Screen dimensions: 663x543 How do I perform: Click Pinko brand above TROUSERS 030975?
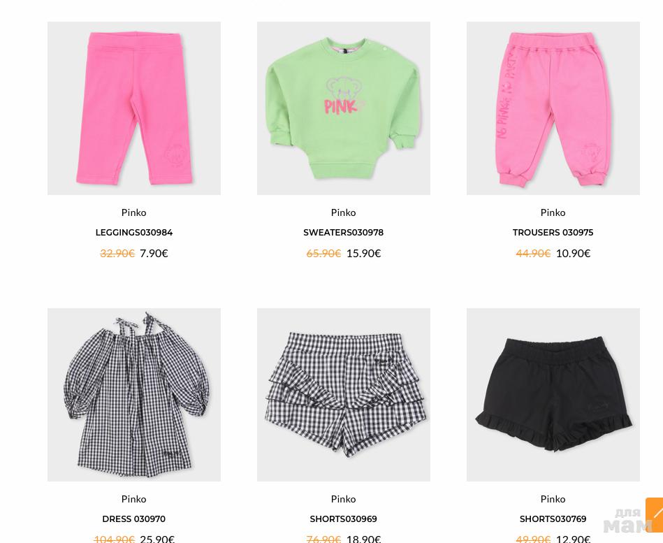click(x=553, y=212)
